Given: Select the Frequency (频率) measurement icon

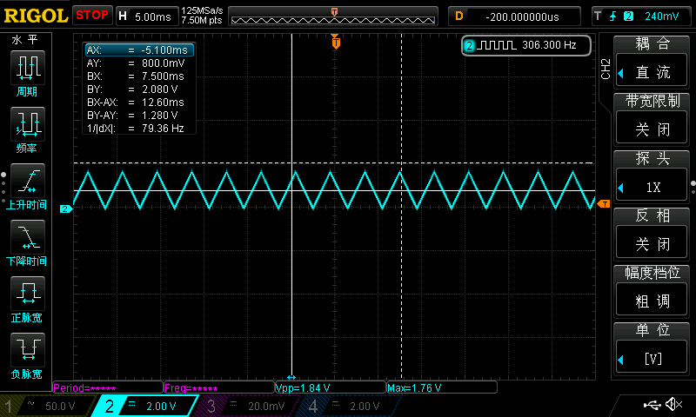Looking at the screenshot, I should (27, 123).
